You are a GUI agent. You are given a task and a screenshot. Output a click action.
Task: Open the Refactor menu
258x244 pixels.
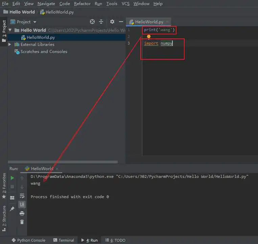click(82, 4)
